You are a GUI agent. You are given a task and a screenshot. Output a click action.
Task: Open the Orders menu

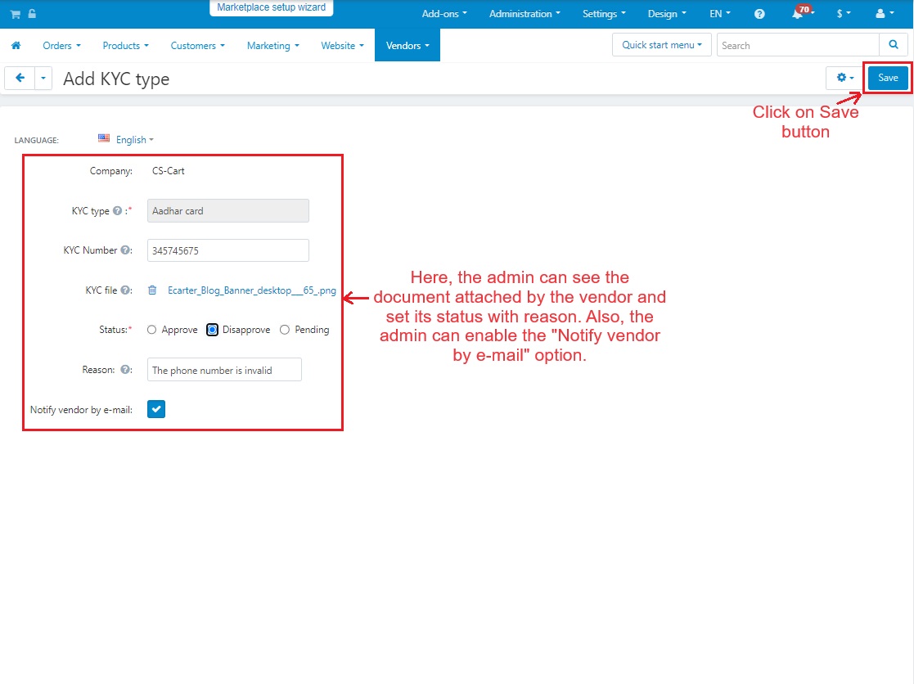[62, 46]
